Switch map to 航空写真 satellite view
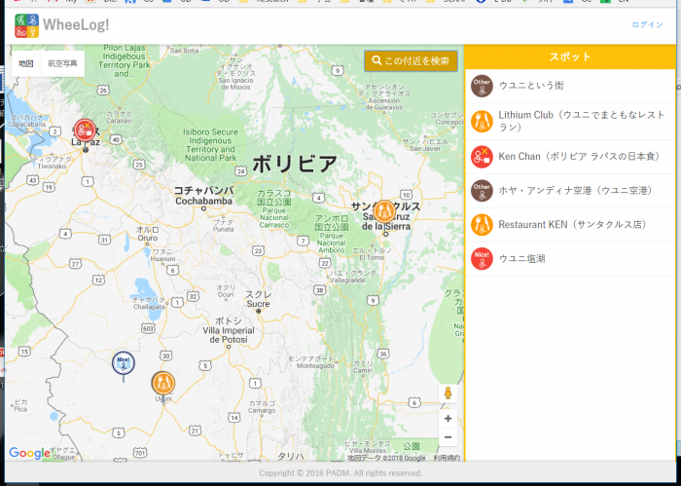Image resolution: width=681 pixels, height=486 pixels. (62, 63)
